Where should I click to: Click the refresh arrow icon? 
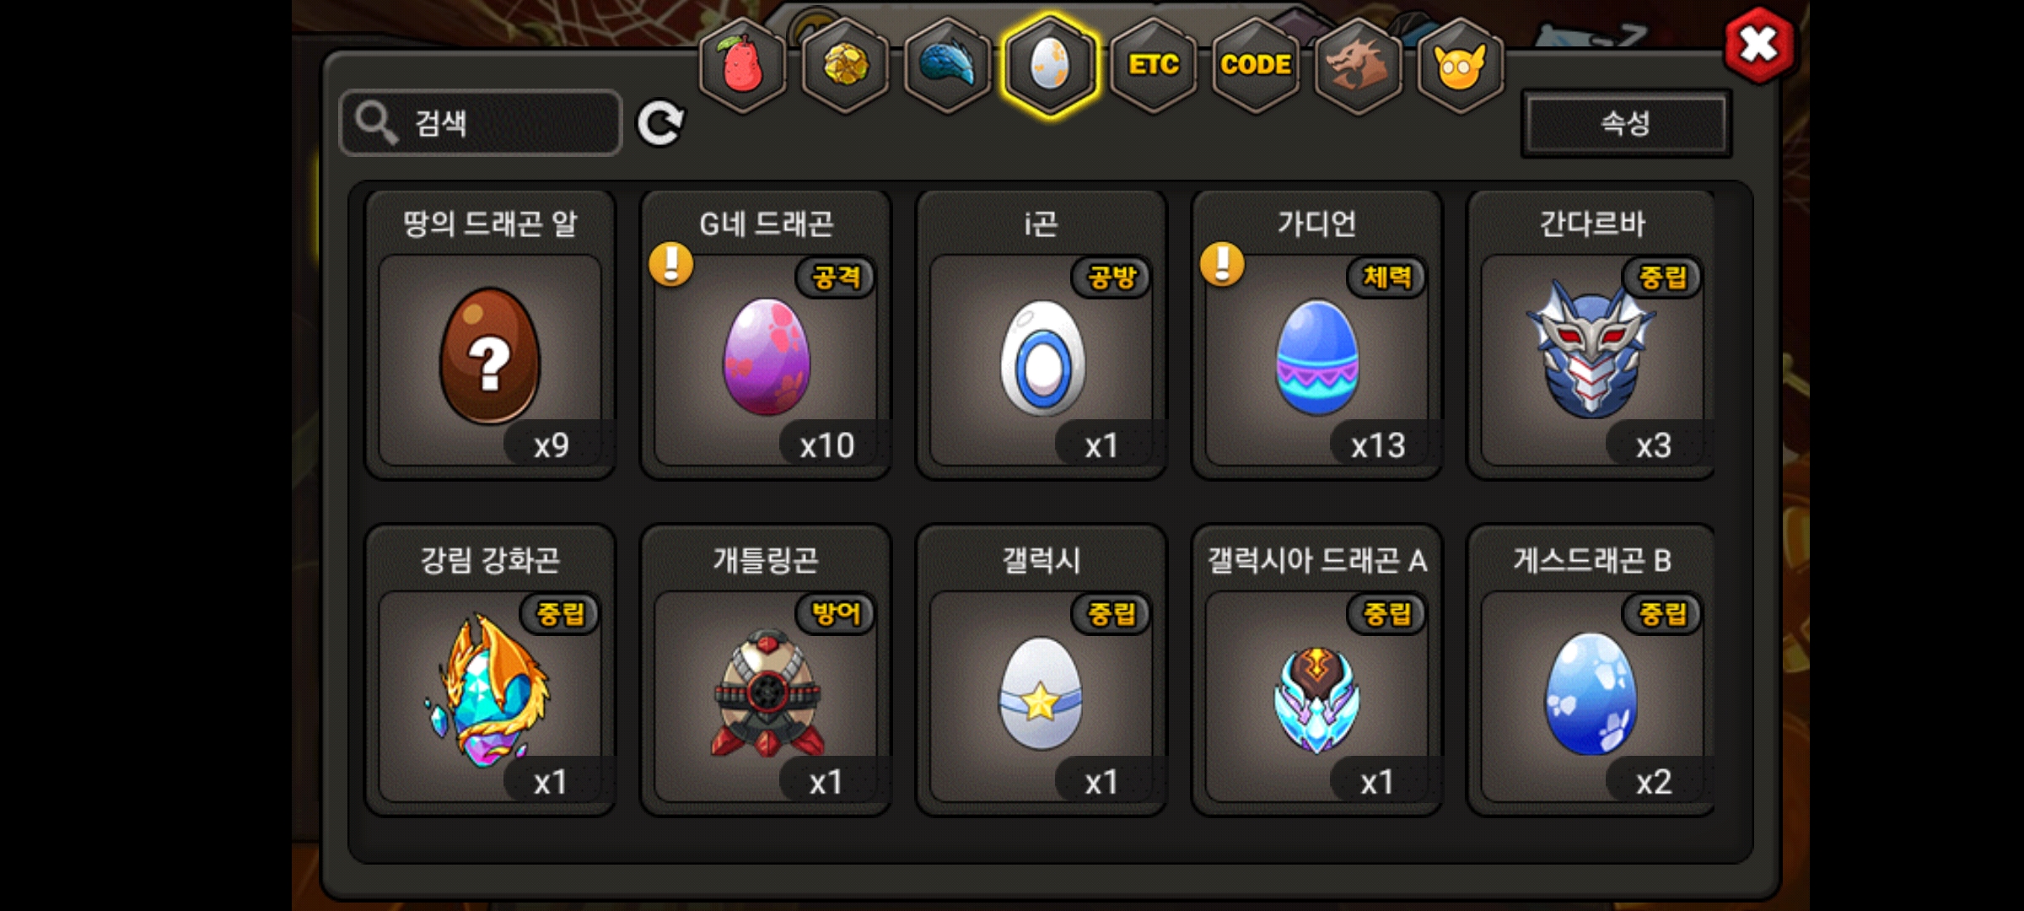660,124
